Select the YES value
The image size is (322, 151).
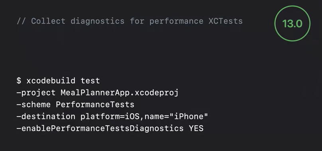click(196, 128)
